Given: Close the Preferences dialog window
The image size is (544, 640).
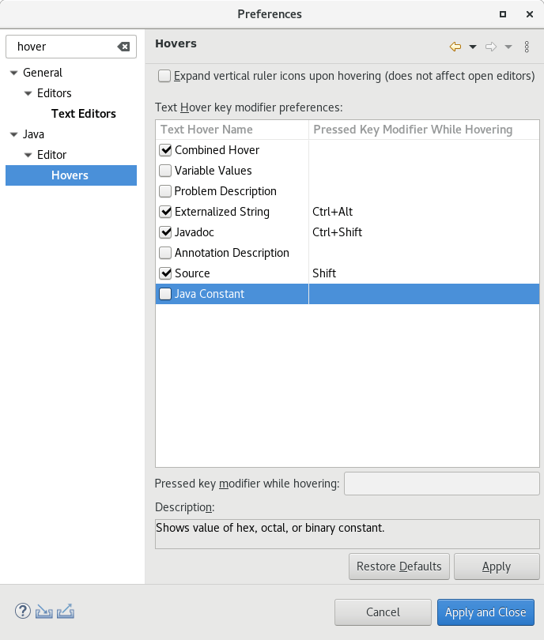Looking at the screenshot, I should click(530, 14).
